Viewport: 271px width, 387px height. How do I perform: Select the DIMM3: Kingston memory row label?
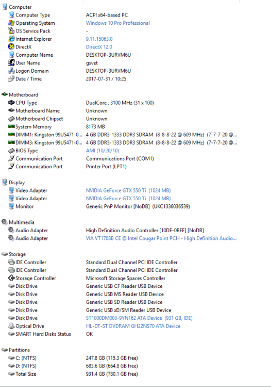[49, 142]
